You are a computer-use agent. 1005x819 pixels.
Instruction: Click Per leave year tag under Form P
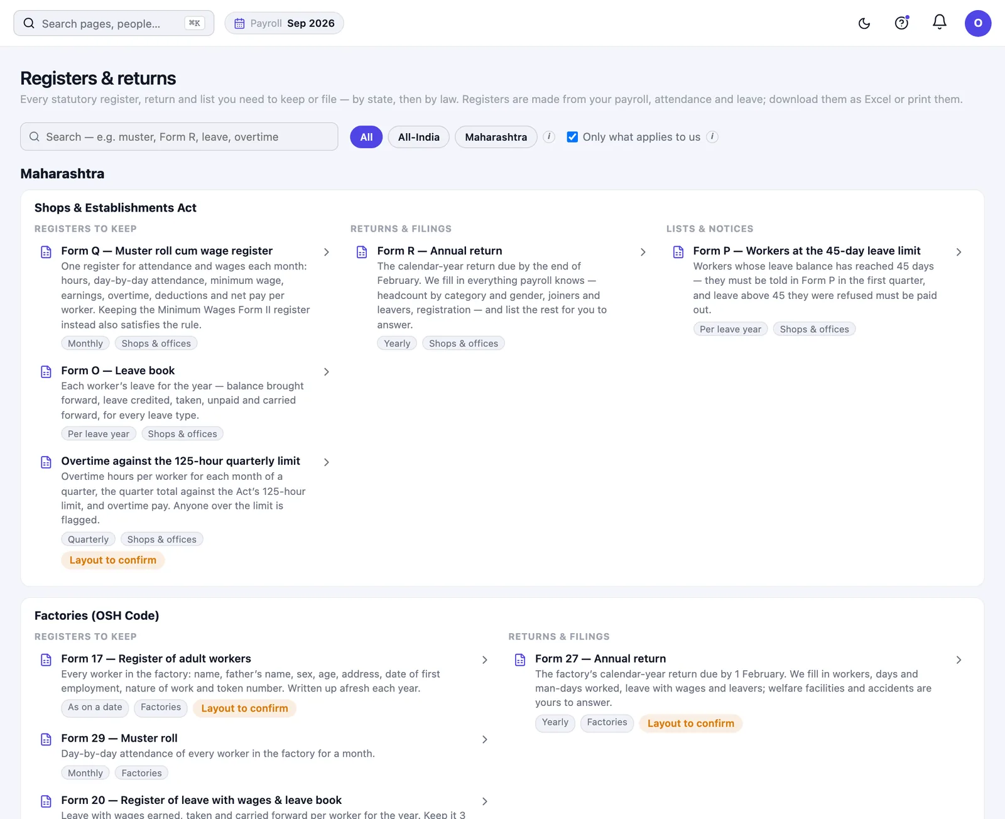pos(731,329)
